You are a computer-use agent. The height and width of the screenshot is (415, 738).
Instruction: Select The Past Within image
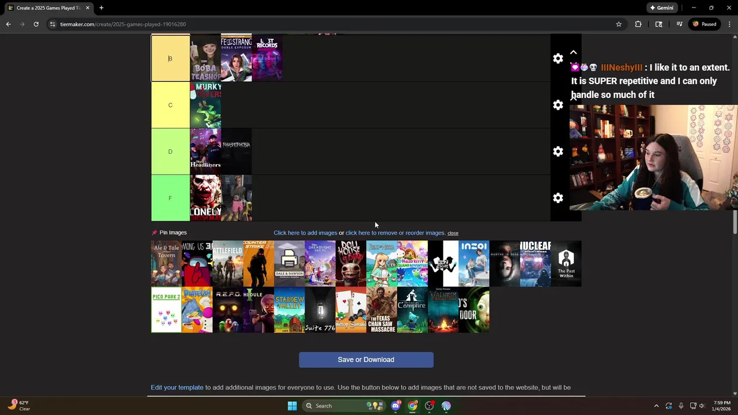click(566, 263)
